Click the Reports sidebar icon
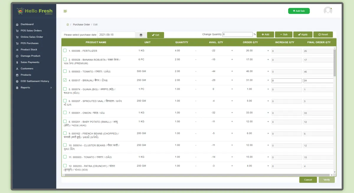354x193 pixels. 17,88
